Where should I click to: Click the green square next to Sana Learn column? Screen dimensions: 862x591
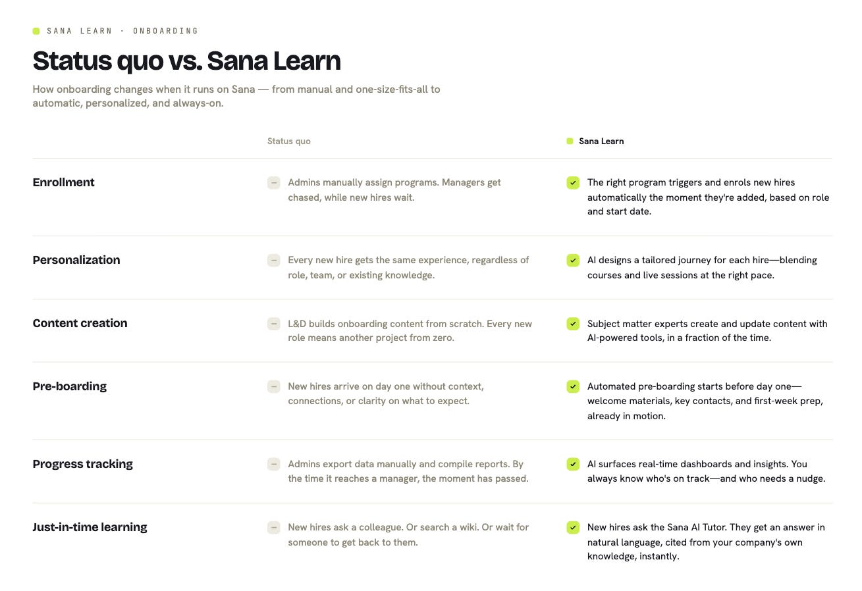click(570, 141)
